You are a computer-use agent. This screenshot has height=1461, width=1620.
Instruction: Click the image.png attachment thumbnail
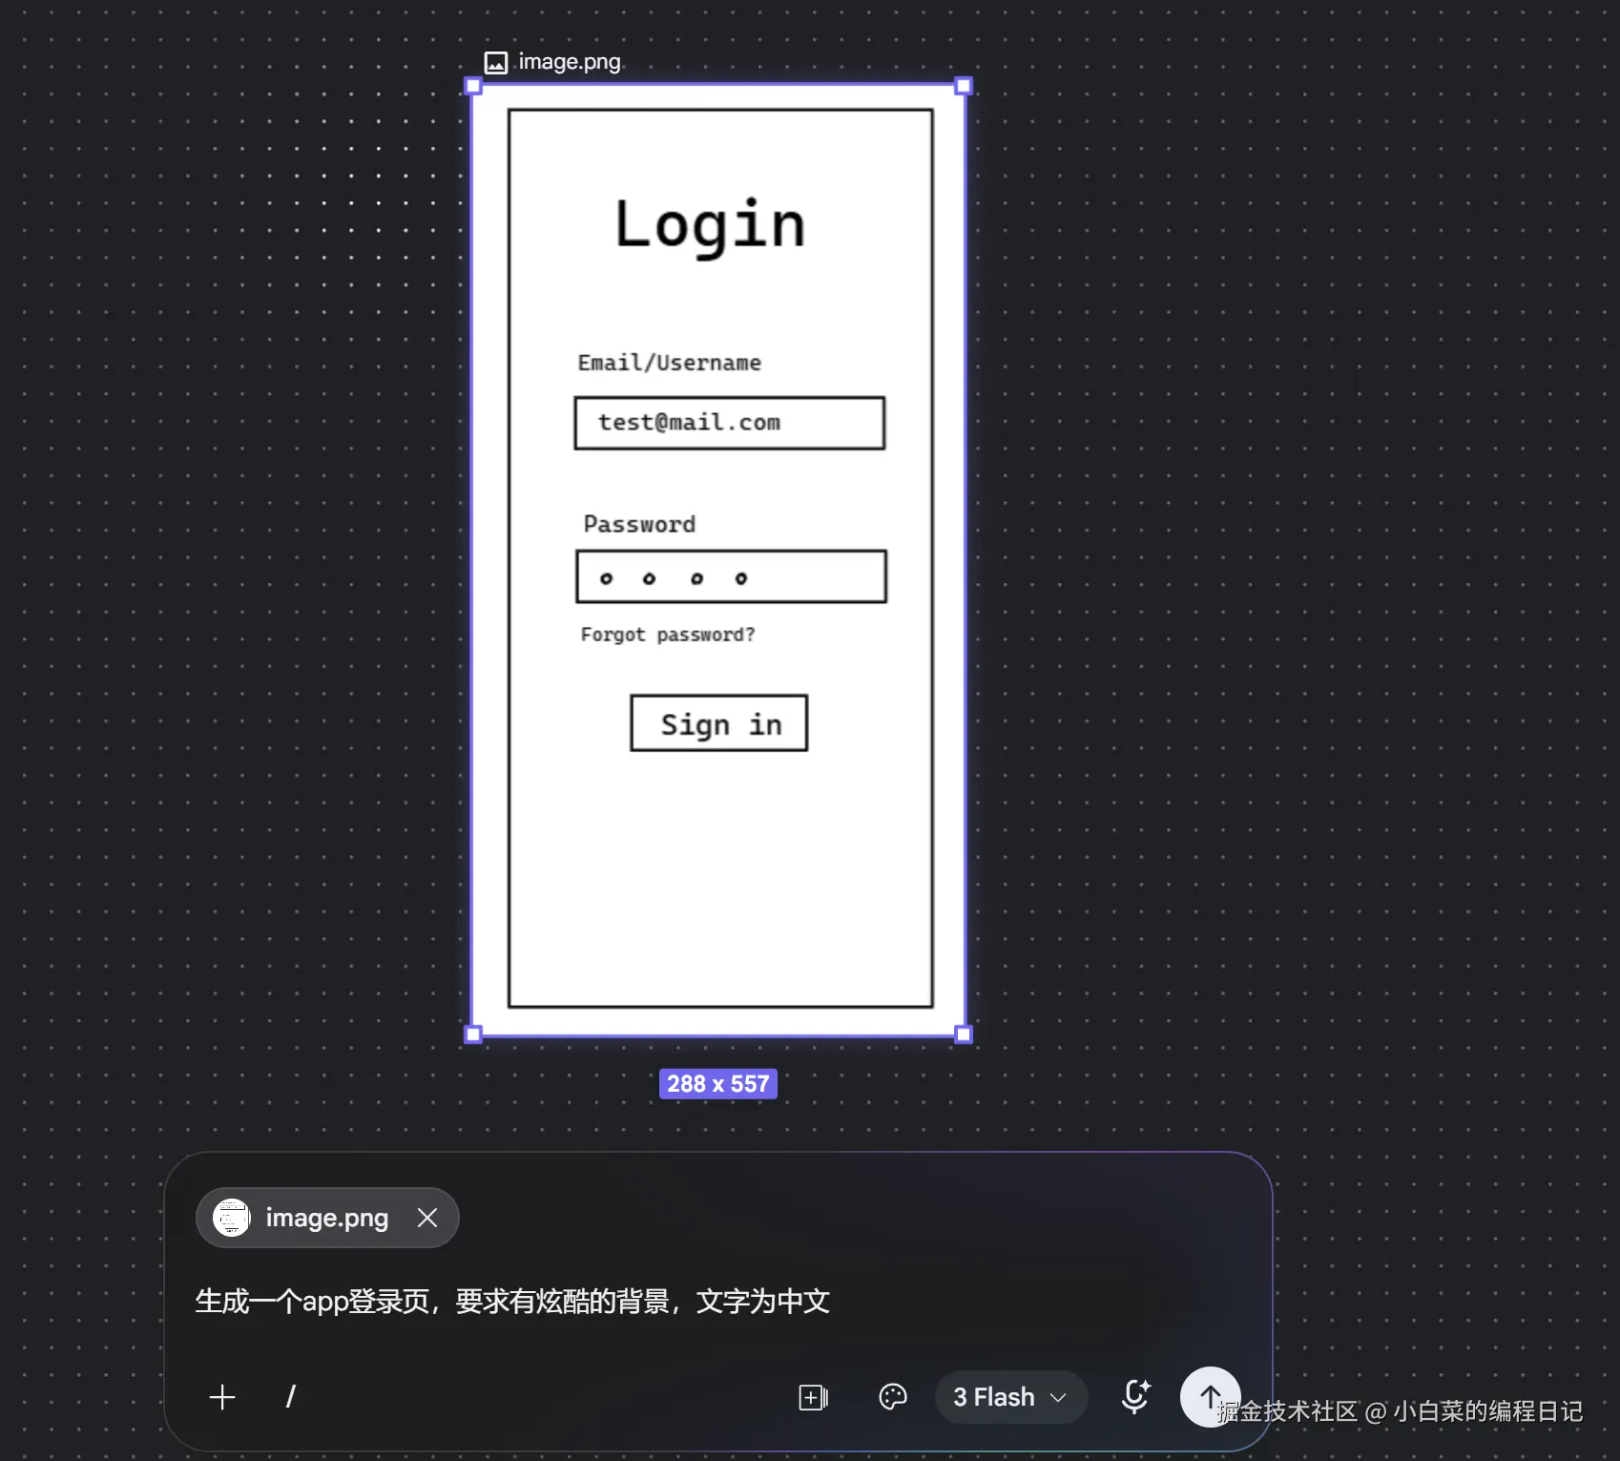[x=232, y=1218]
